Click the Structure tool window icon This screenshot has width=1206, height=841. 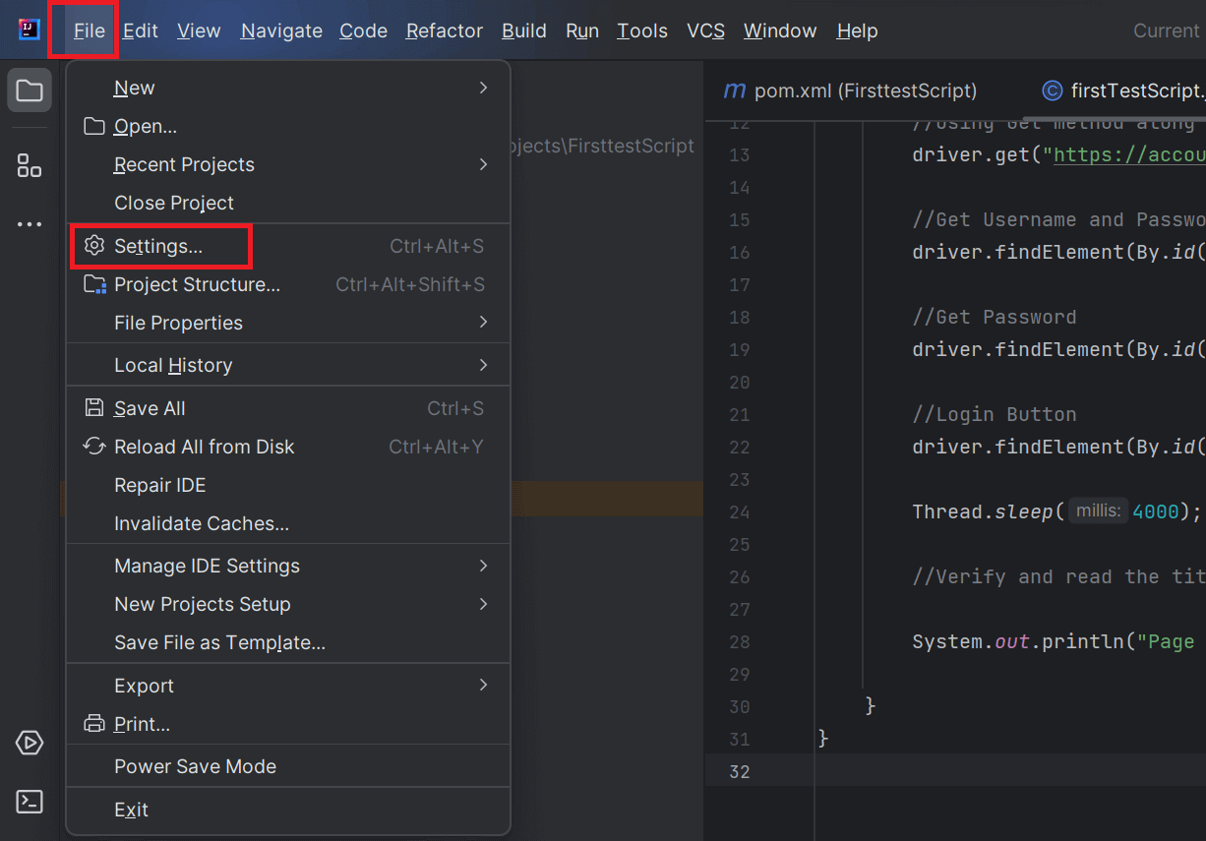click(29, 165)
